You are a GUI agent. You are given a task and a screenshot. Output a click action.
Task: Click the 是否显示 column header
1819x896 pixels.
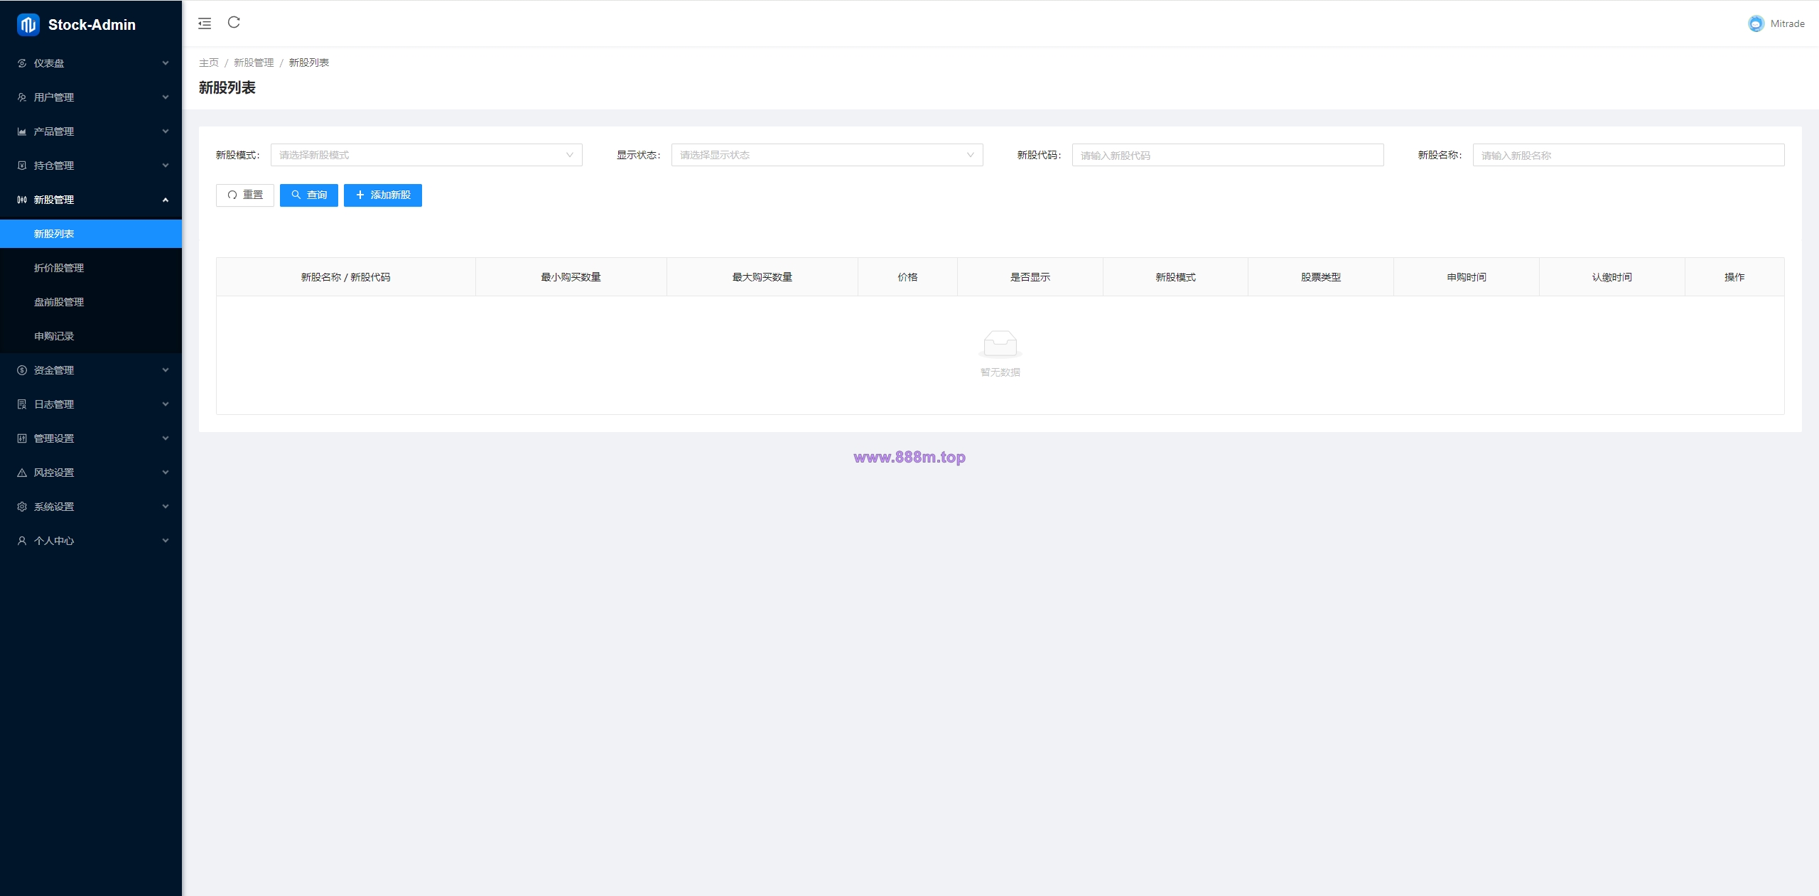coord(1030,277)
